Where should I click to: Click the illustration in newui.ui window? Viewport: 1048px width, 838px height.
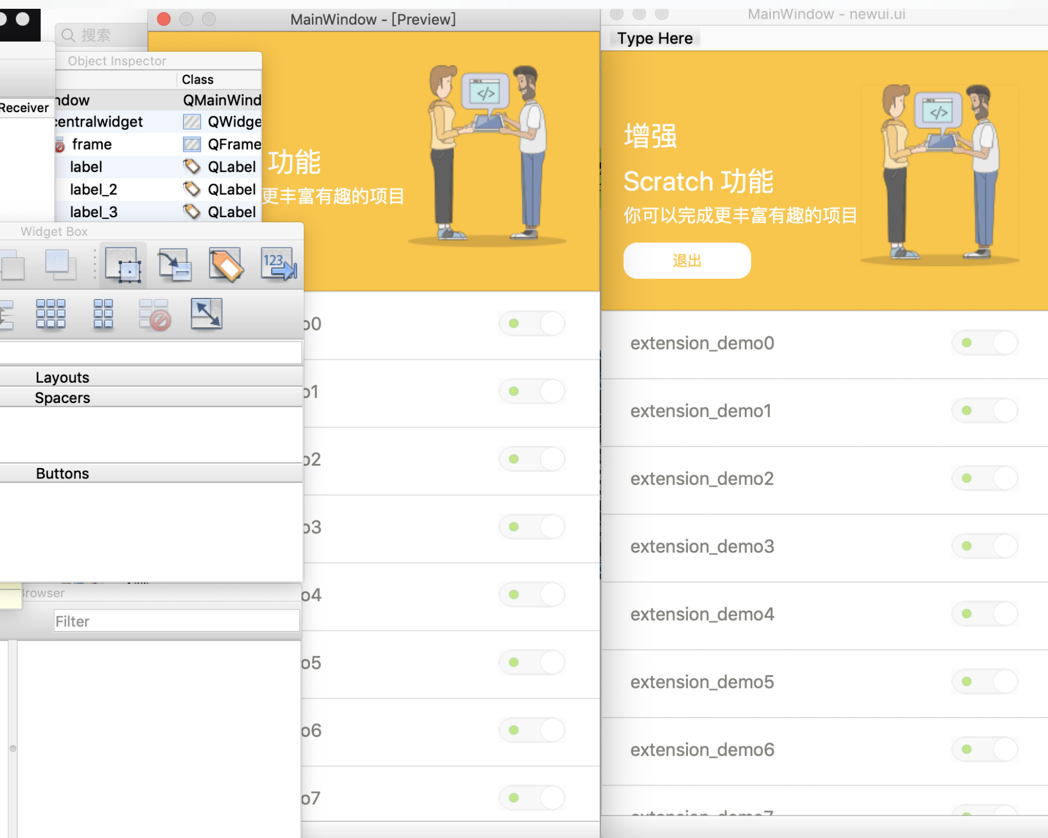pos(940,175)
